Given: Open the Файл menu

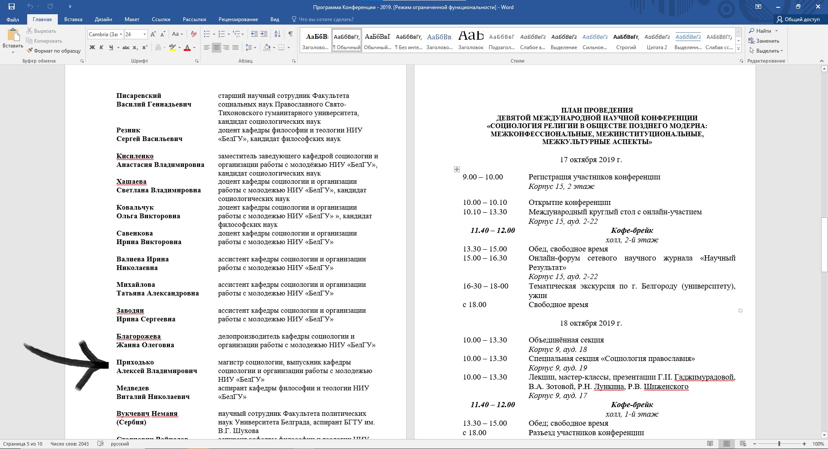Looking at the screenshot, I should click(13, 19).
